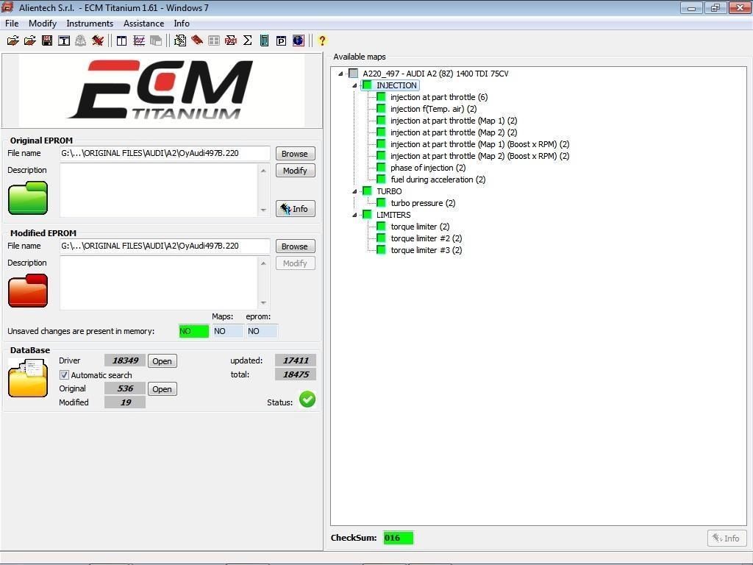Viewport: 753px width, 565px height.
Task: Click Info button in Original EPROM
Action: pos(295,208)
